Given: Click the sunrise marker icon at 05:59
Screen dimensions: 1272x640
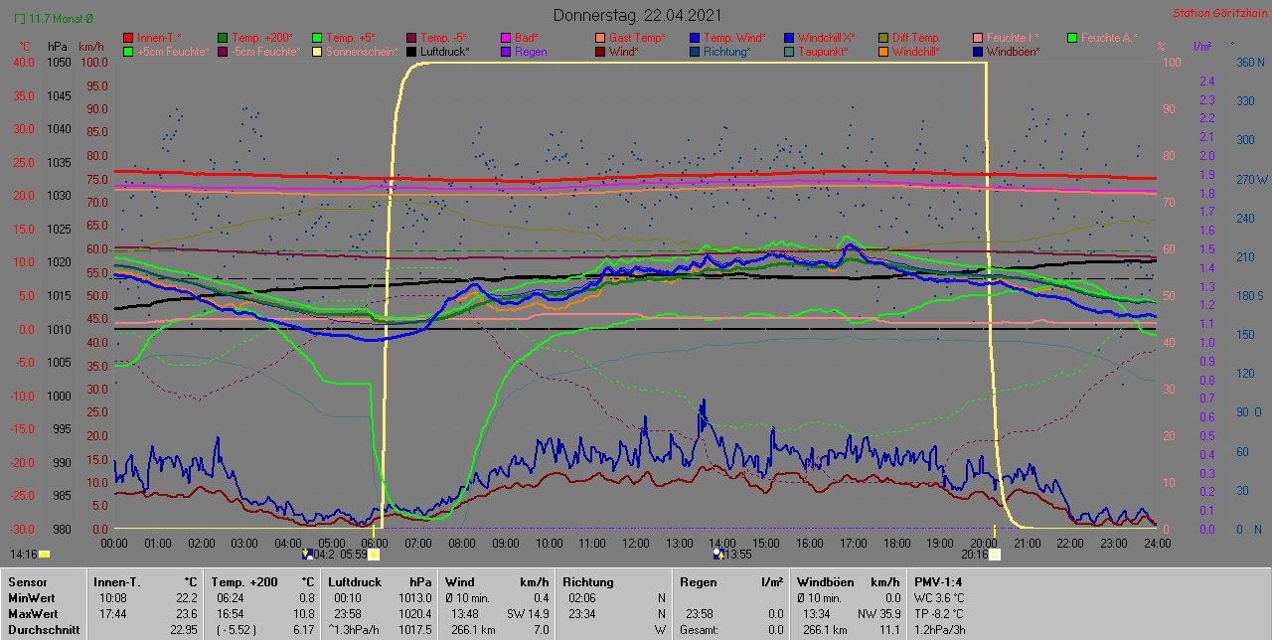Looking at the screenshot, I should click(x=375, y=555).
